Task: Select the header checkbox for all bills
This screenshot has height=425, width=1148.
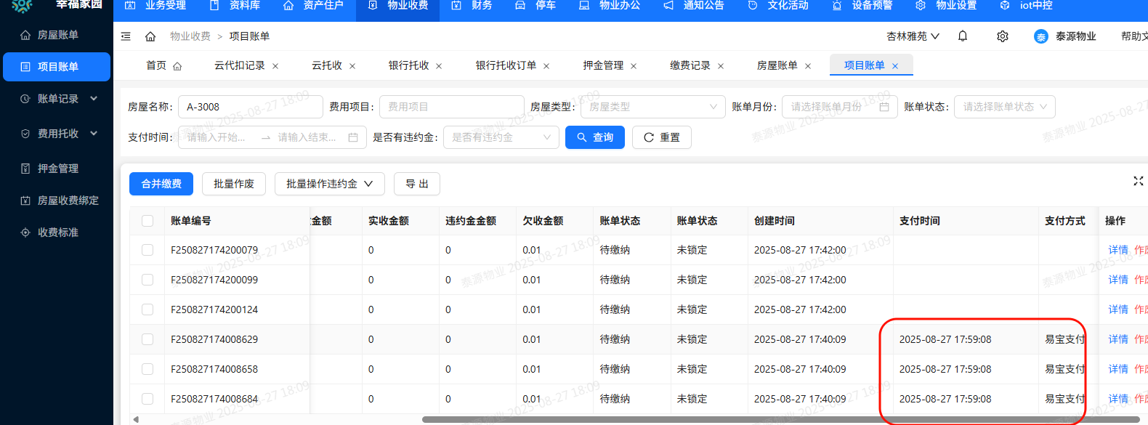Action: coord(147,221)
